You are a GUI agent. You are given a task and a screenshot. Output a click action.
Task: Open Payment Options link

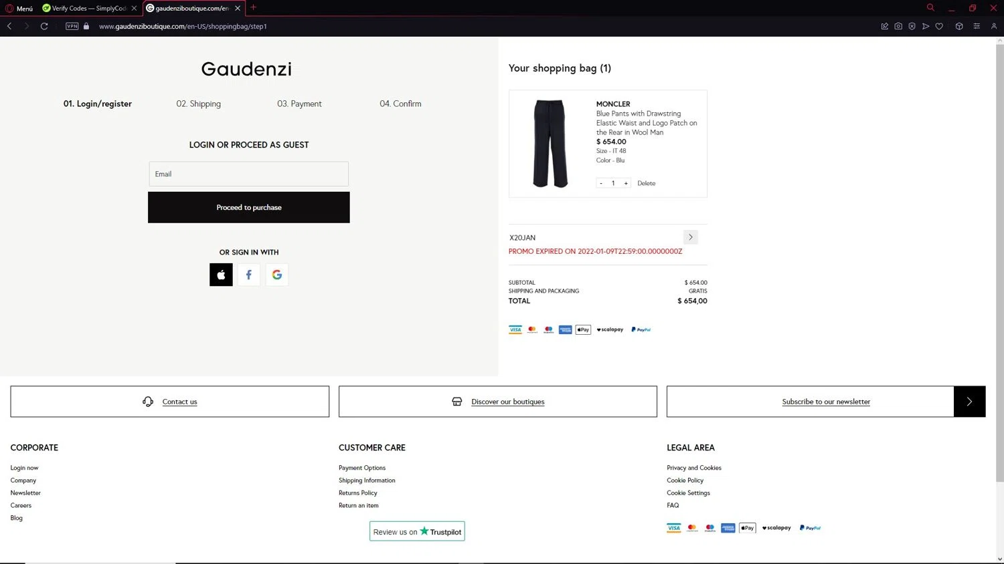[x=362, y=468]
